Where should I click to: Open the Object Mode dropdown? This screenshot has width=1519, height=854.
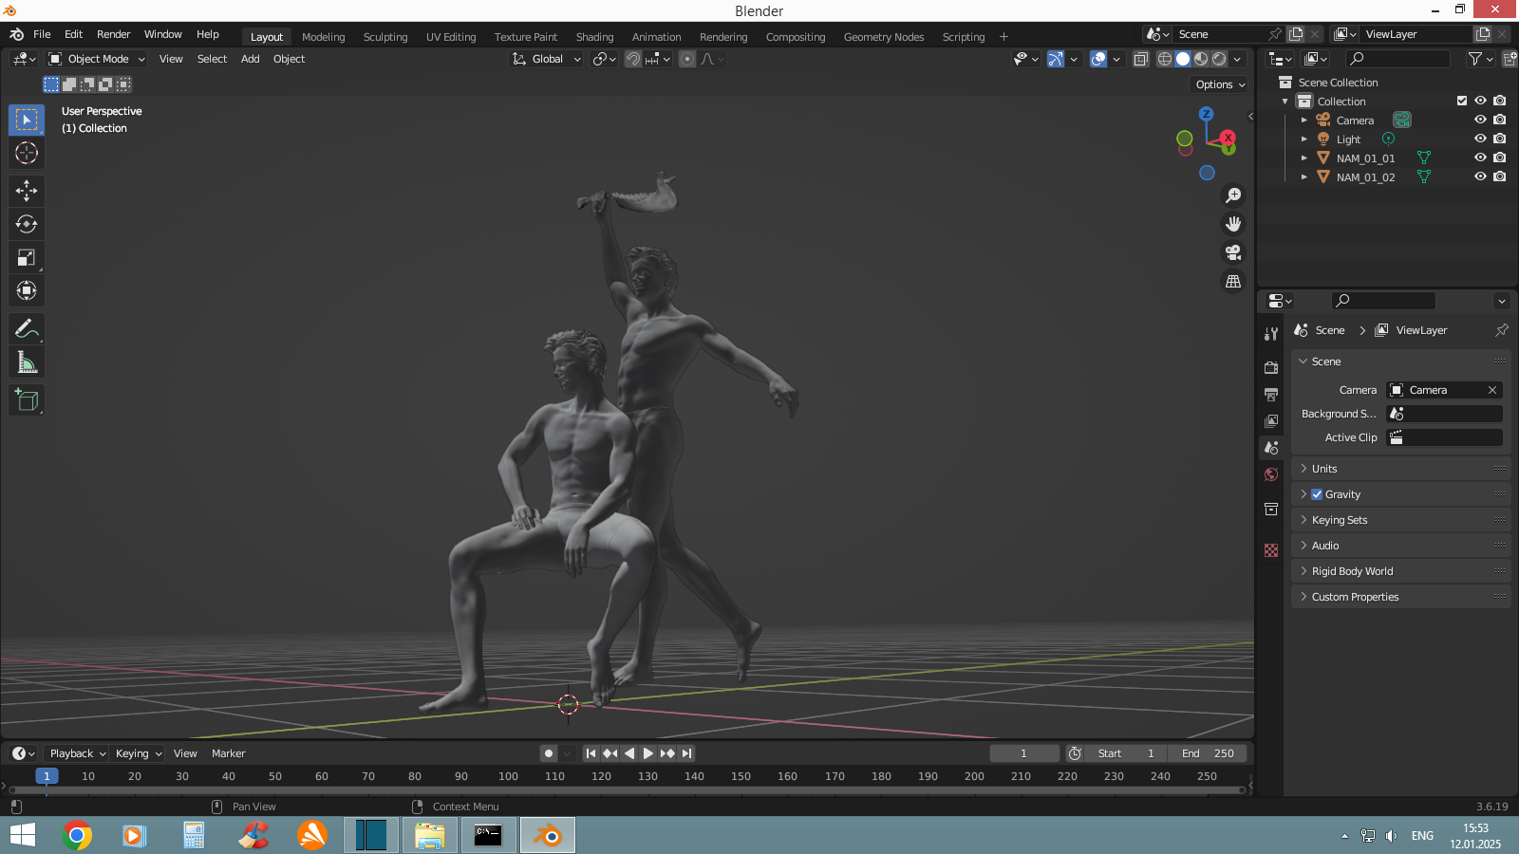click(97, 59)
